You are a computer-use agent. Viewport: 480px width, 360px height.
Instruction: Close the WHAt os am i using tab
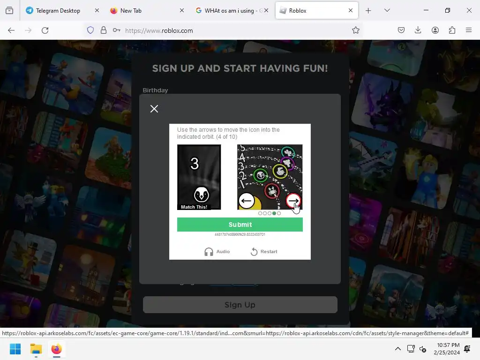(x=266, y=10)
